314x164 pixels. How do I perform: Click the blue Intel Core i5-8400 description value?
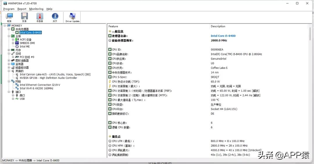[x=223, y=36]
